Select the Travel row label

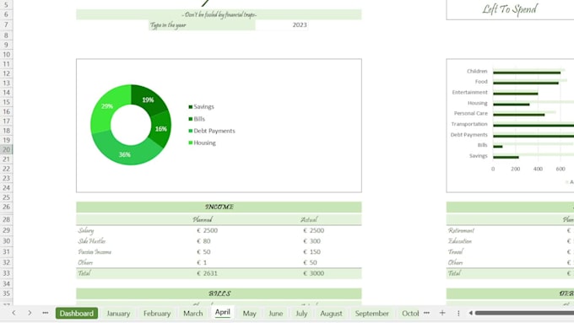click(455, 251)
